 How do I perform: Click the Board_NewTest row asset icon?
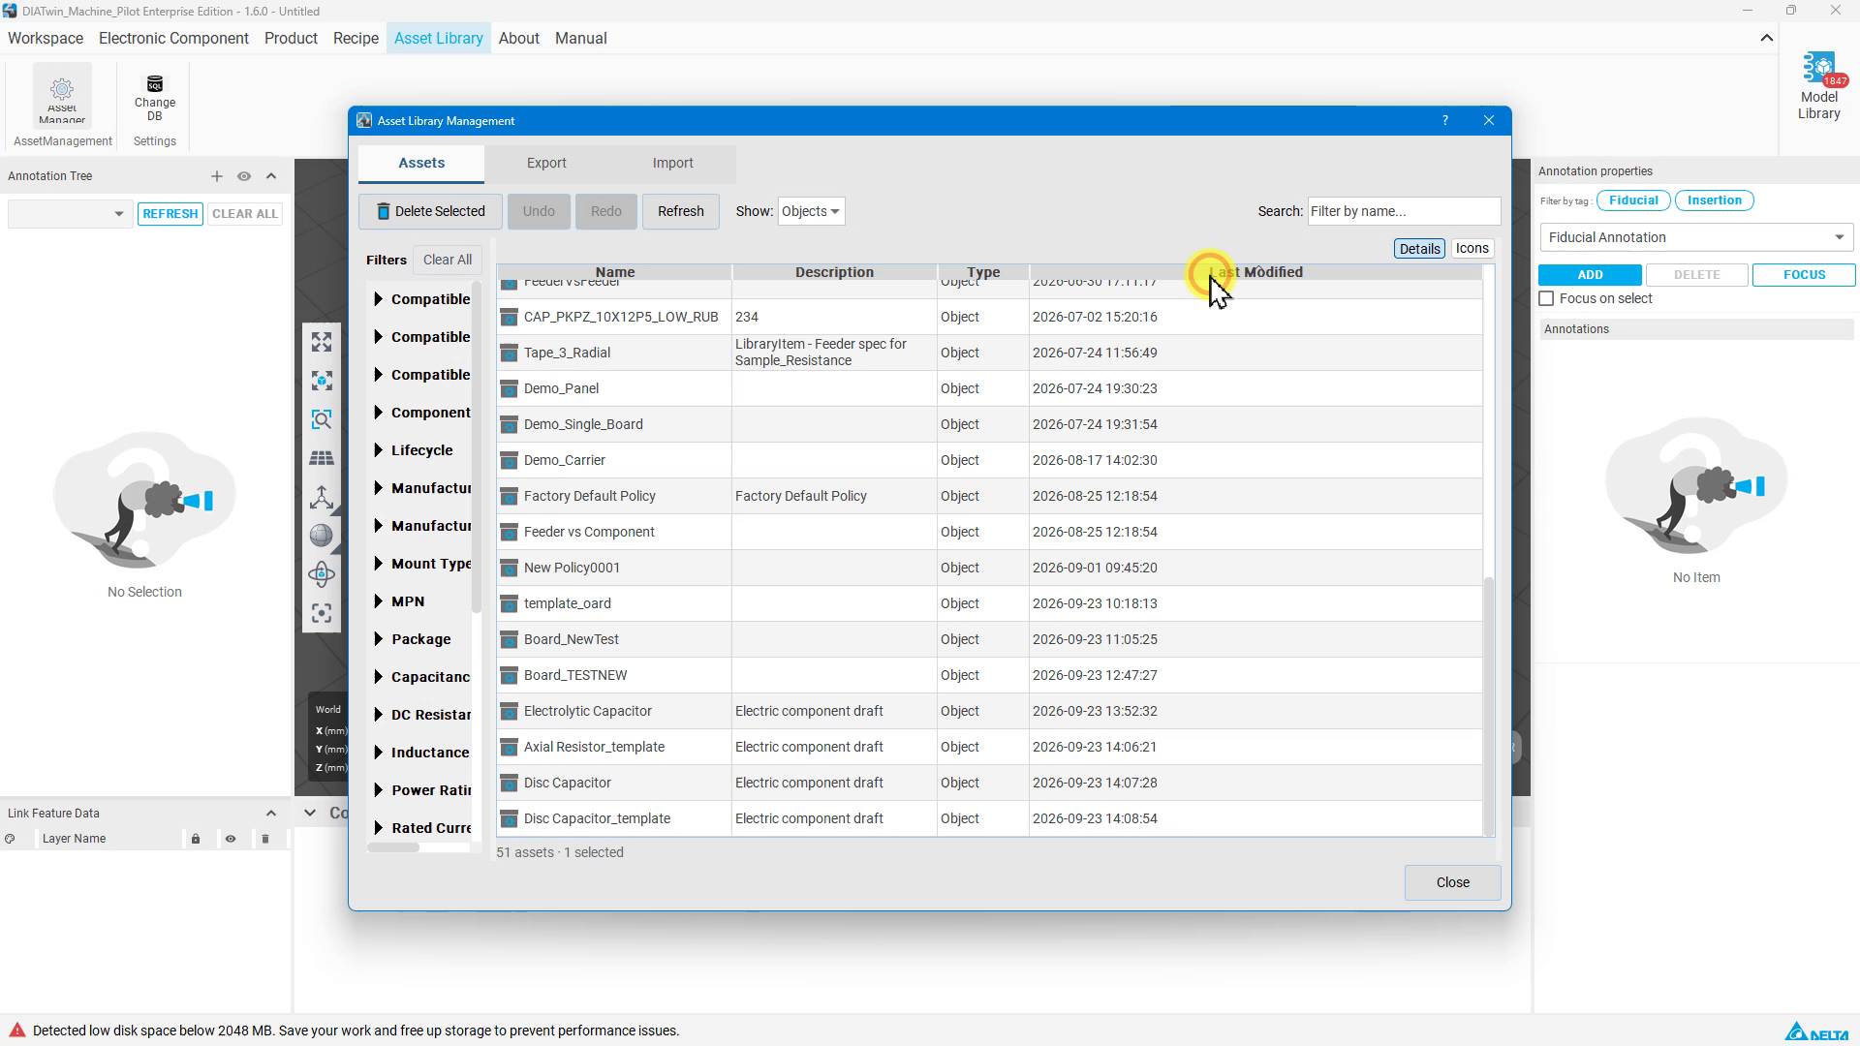(509, 640)
